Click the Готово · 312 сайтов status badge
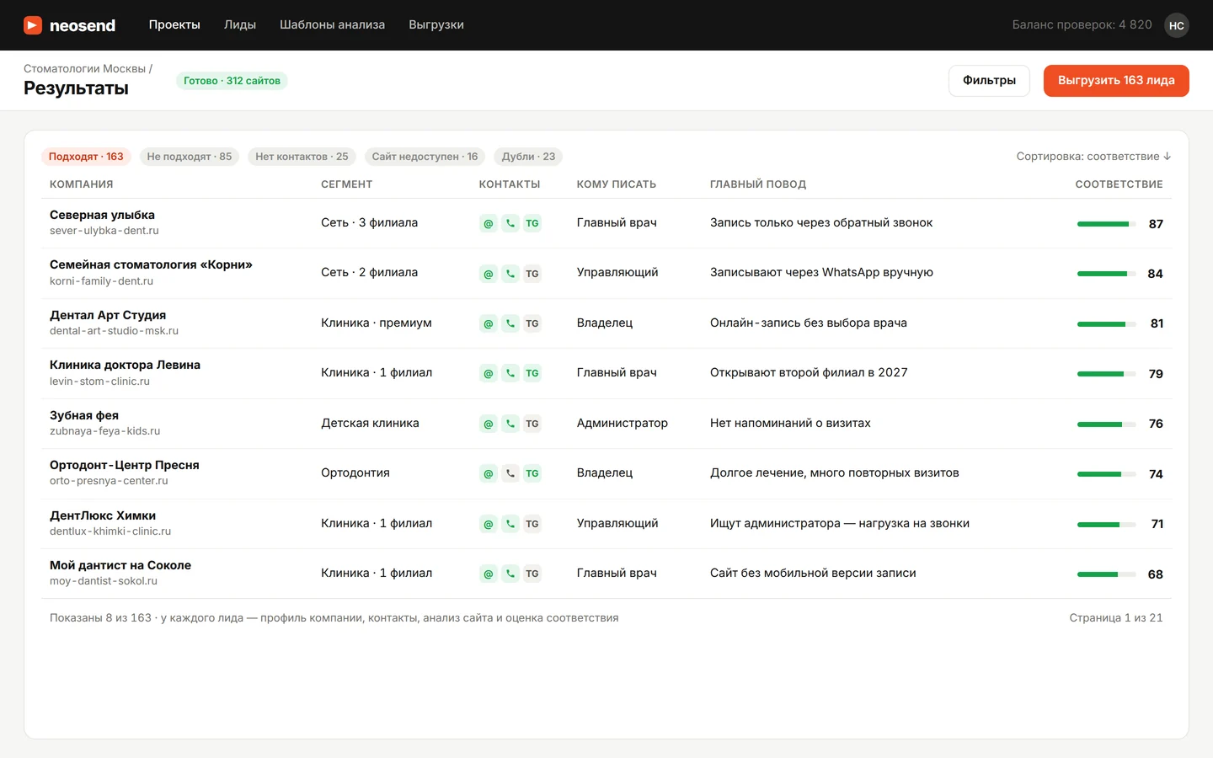 click(x=232, y=81)
